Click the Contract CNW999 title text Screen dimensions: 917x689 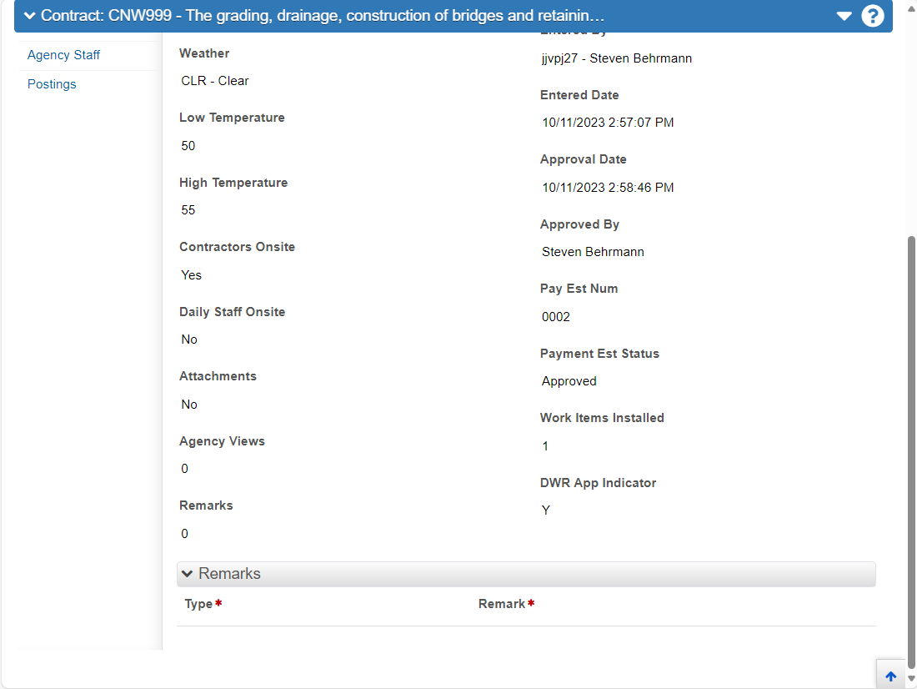323,16
